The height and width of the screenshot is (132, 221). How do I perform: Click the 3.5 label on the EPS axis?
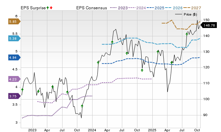[x=15, y=105]
